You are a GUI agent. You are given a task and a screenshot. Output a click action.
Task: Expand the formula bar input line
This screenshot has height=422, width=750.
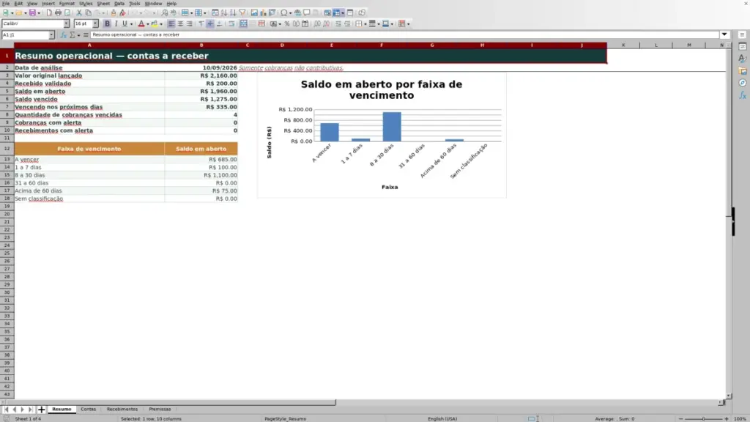click(724, 34)
